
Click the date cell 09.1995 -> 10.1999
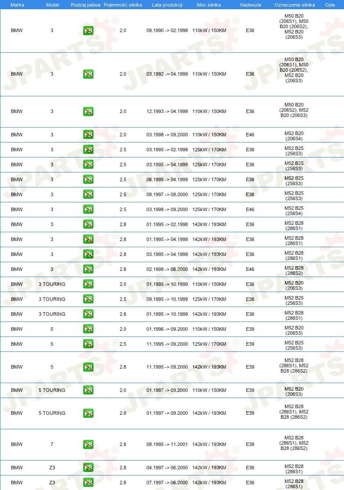167,300
